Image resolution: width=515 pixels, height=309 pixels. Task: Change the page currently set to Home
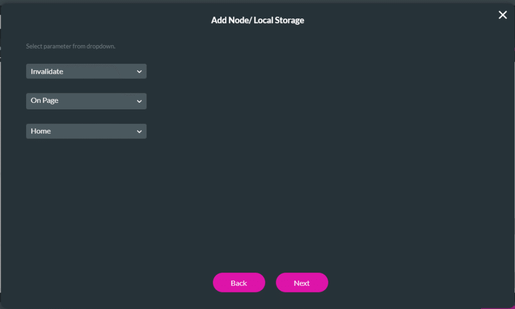pyautogui.click(x=86, y=131)
